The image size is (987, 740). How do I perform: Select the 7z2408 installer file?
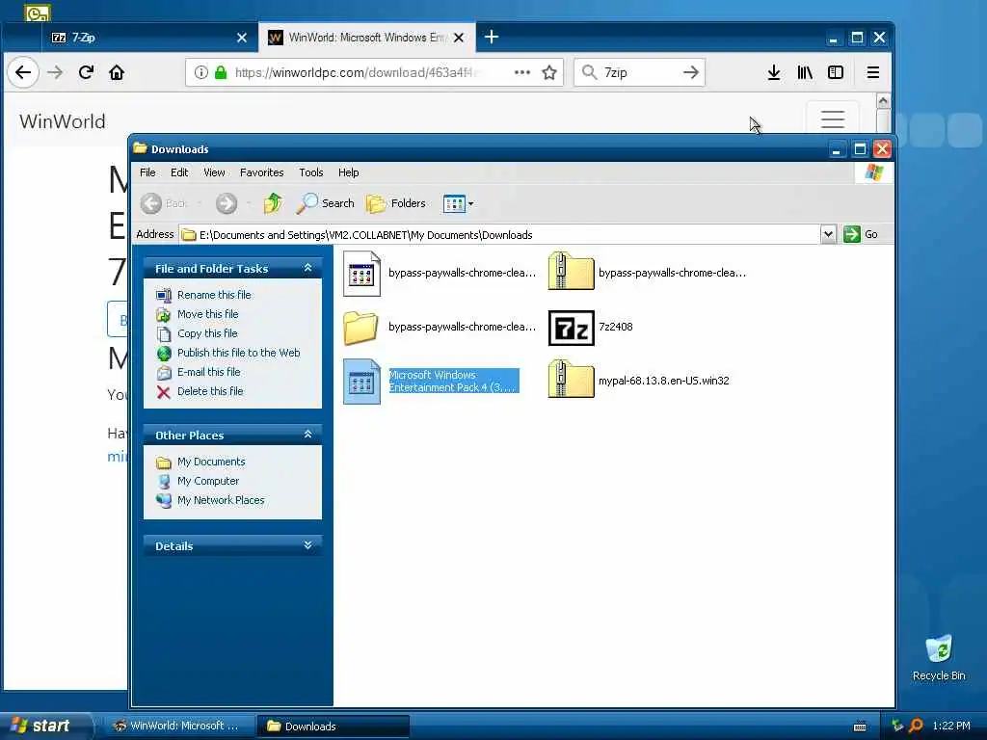coord(591,328)
